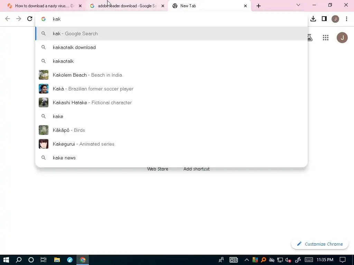Screen dimensions: 354x265
Task: Reload the page with the refresh icon
Action: (30, 19)
